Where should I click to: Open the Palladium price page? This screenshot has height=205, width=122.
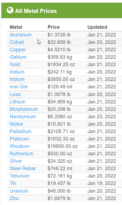(x=21, y=131)
